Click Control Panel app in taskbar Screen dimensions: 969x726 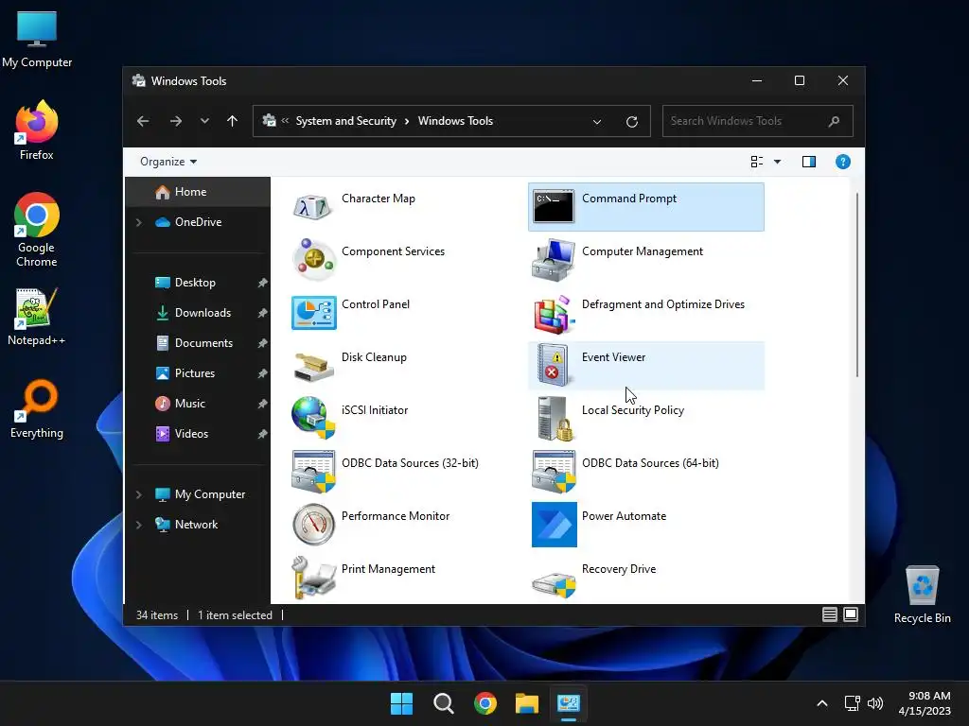tap(569, 703)
